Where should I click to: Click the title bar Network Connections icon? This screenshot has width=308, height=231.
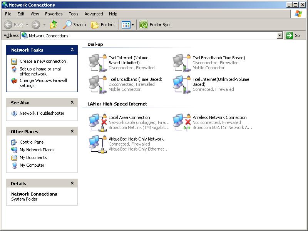click(x=5, y=5)
